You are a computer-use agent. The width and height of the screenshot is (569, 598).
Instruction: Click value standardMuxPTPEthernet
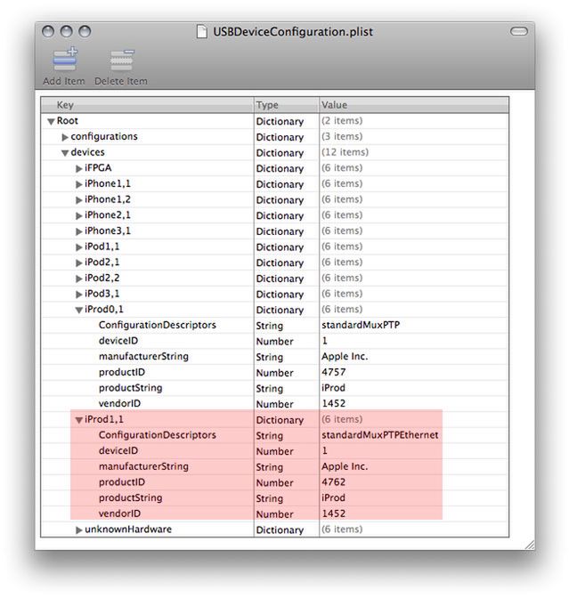tap(380, 435)
